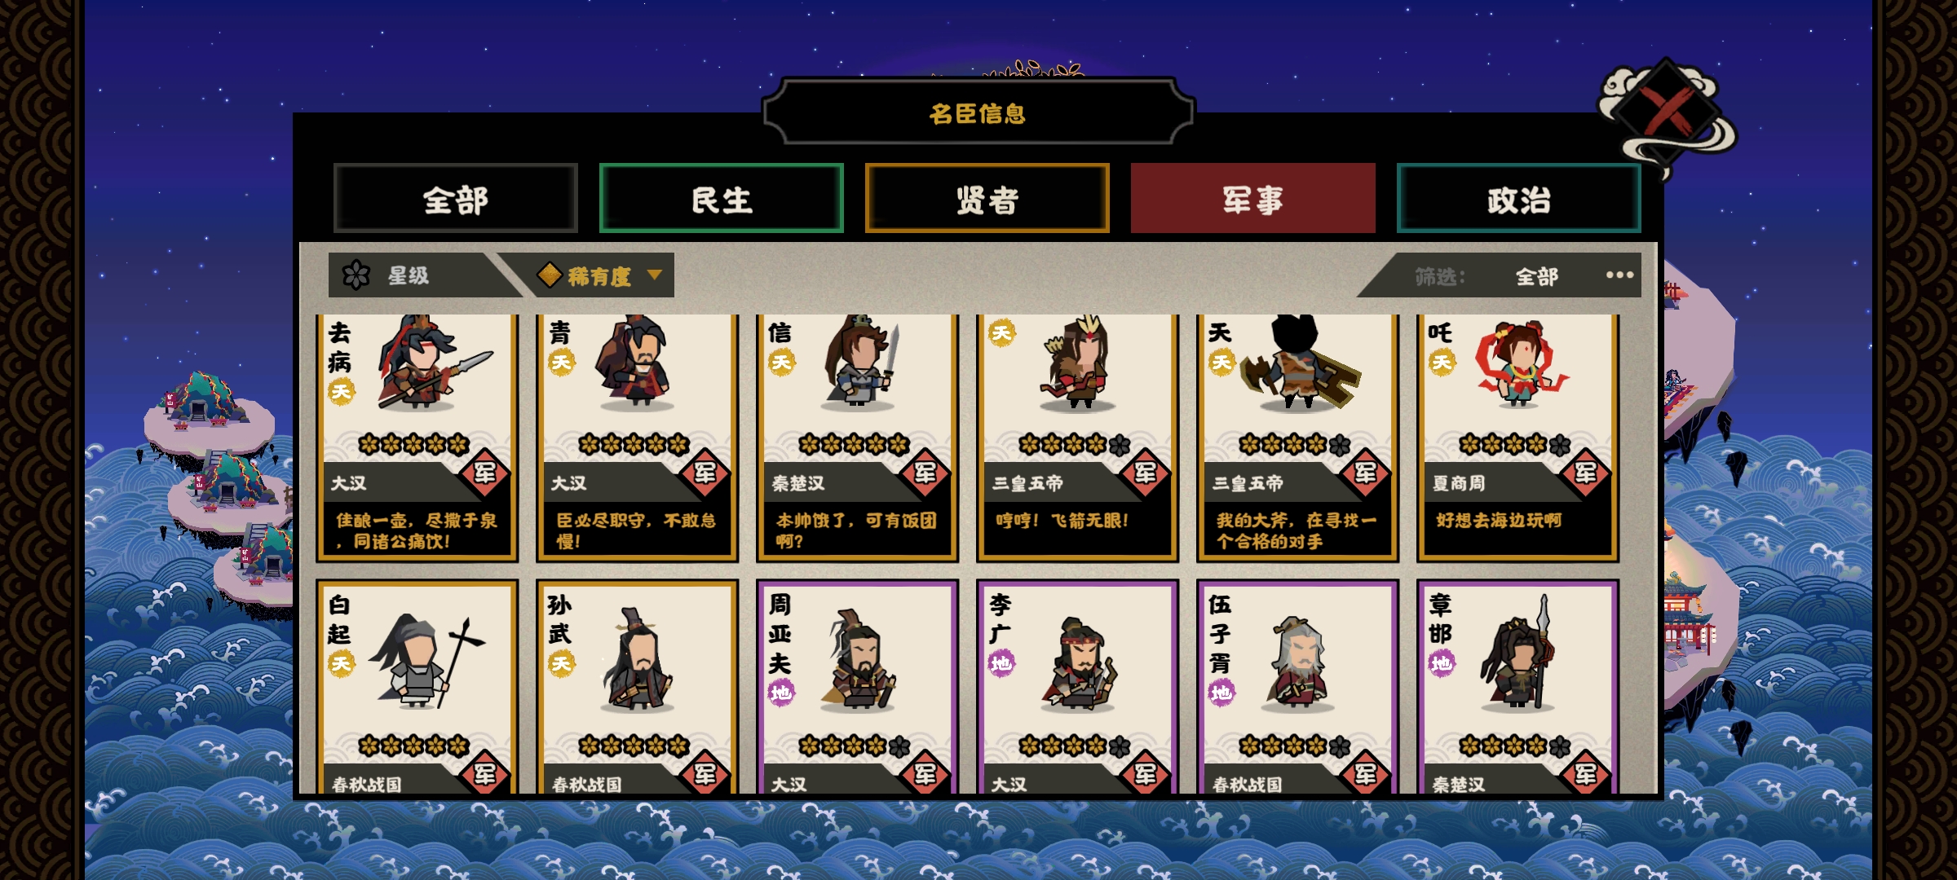Expand the 稀有度 sort dropdown arrow
The width and height of the screenshot is (1957, 880).
coord(654,275)
